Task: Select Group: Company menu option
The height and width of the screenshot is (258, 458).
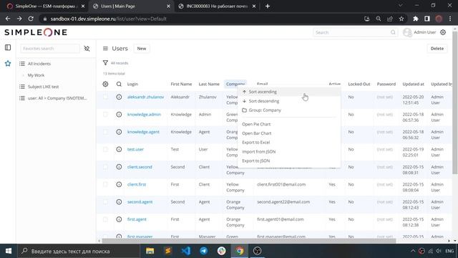Action: click(289, 110)
